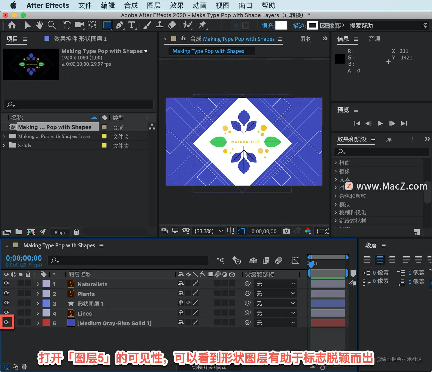
Task: Select the Zoom magnifier tool
Action: click(x=52, y=25)
